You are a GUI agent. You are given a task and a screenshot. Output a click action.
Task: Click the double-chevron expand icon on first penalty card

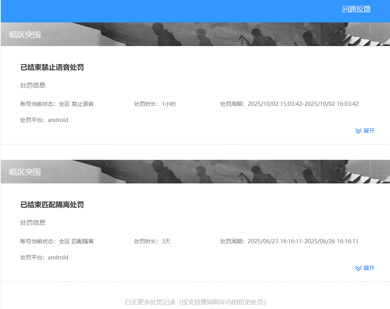pos(358,131)
